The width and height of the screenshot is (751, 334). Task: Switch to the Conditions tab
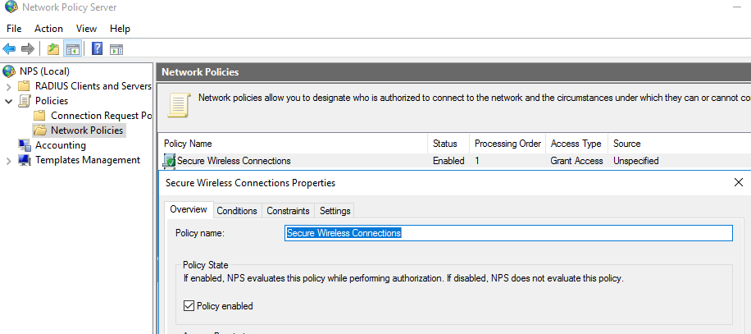[237, 211]
